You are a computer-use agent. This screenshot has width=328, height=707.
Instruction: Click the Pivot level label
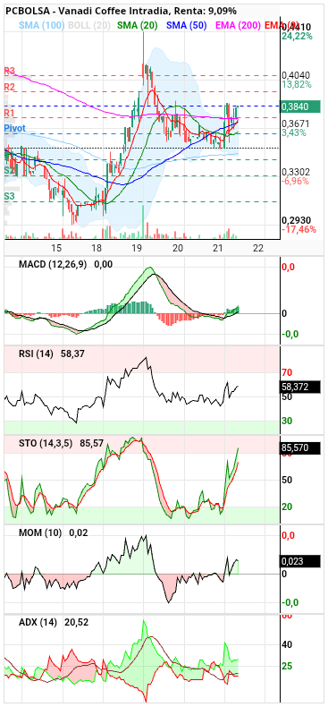tap(14, 129)
